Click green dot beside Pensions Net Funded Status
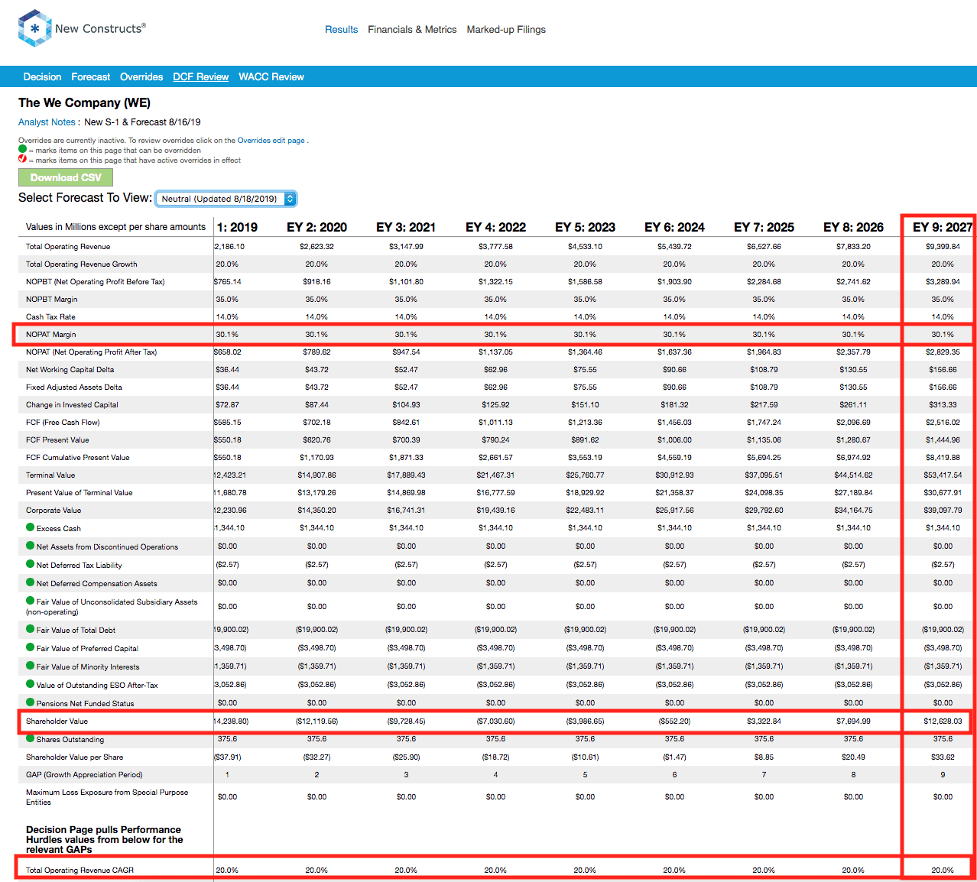The width and height of the screenshot is (977, 882). tap(31, 702)
